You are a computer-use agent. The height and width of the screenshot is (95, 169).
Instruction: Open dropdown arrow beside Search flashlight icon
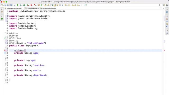click(x=50, y=5)
